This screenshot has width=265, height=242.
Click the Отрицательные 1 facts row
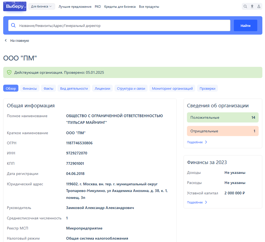point(223,131)
